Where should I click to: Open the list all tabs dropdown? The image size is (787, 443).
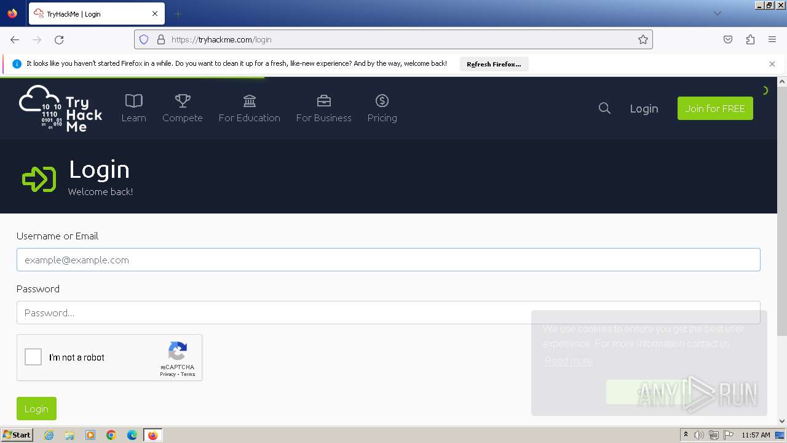[718, 14]
